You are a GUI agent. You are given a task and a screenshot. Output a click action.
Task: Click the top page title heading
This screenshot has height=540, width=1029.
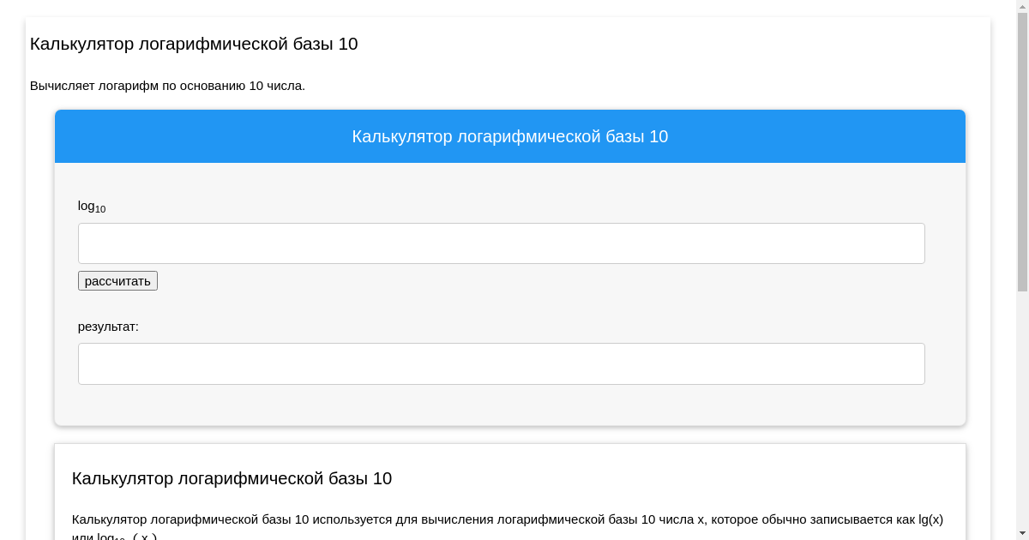[194, 44]
